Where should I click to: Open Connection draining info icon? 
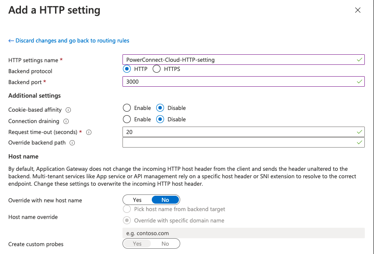(x=66, y=121)
